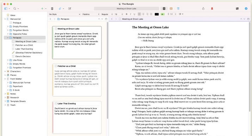252x136 pixels.
Task: Open Places folder in binder
Action: pyautogui.click(x=13, y=75)
